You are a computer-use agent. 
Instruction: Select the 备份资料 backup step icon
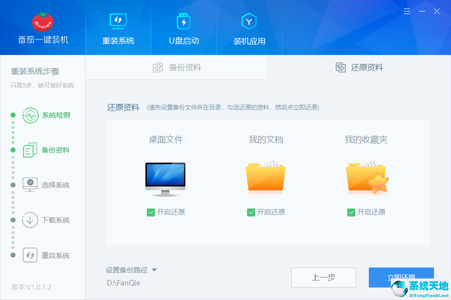[x=30, y=150]
